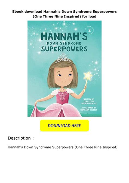
Task: Click the sparkle cluster above the cover title
Action: point(63,26)
